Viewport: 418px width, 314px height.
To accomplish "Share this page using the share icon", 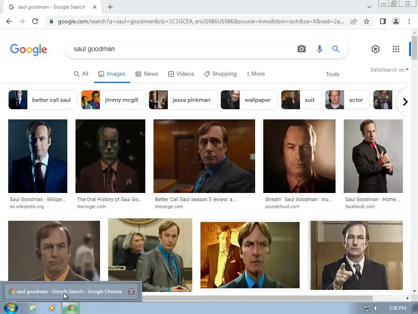I will (x=354, y=21).
